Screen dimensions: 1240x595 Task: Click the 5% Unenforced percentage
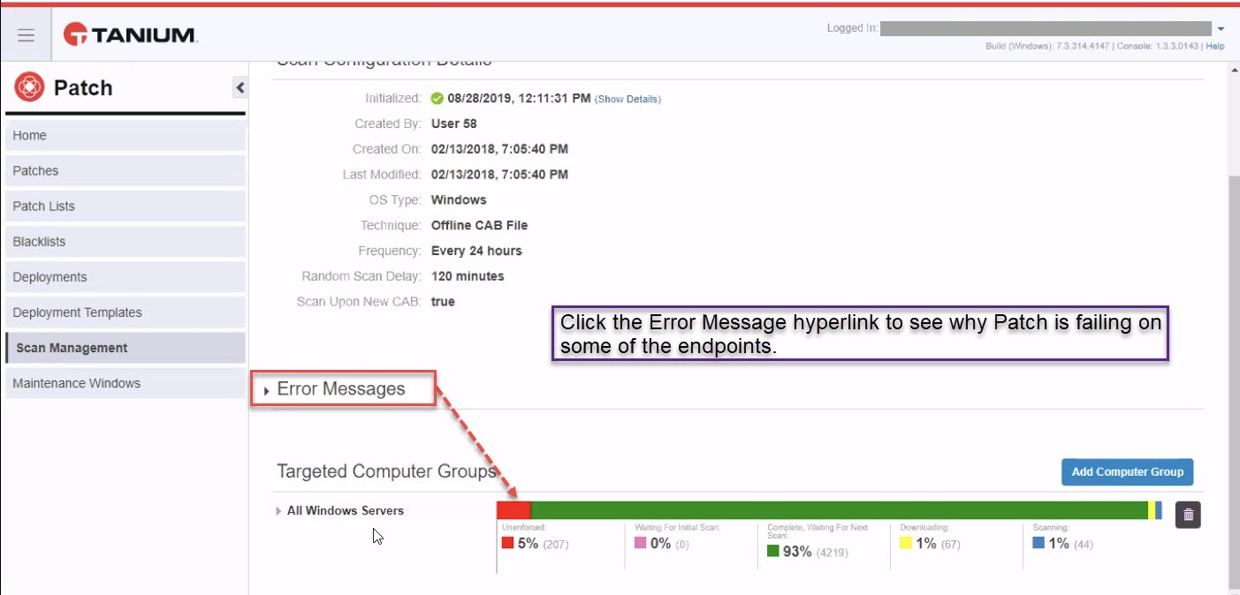point(528,544)
